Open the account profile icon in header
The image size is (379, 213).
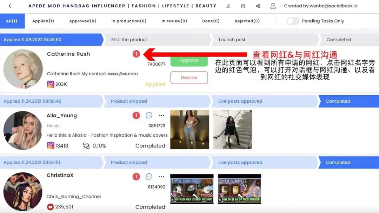(273, 6)
